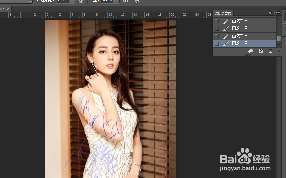Click brush icon of highlighted history row
This screenshot has width=286, height=178.
(x=226, y=43)
